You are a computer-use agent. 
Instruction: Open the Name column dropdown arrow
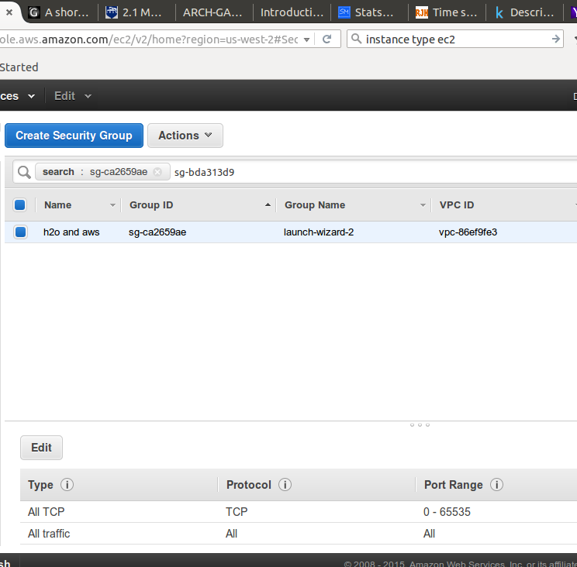pos(112,205)
